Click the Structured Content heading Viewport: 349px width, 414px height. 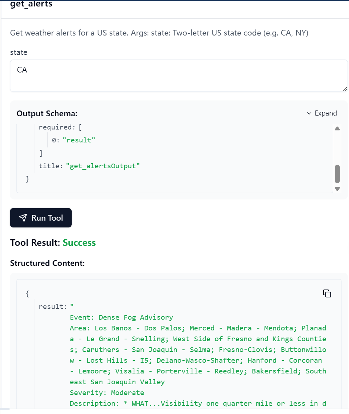(x=47, y=263)
